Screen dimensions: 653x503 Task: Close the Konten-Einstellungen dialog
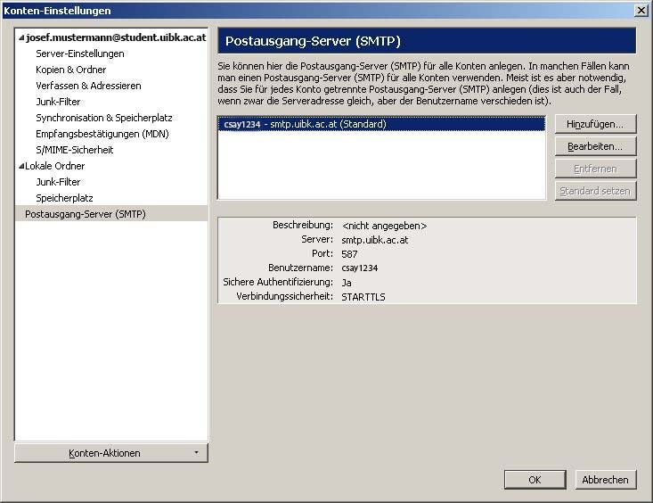641,11
